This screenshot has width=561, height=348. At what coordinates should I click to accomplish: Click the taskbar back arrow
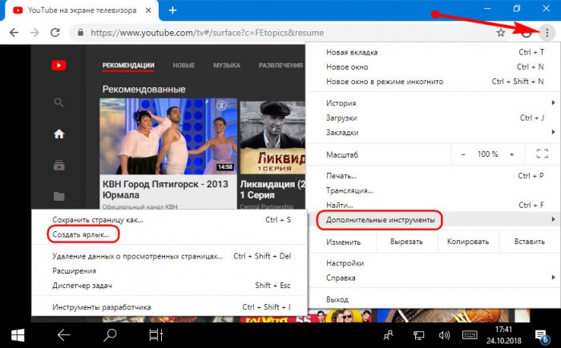tap(64, 335)
